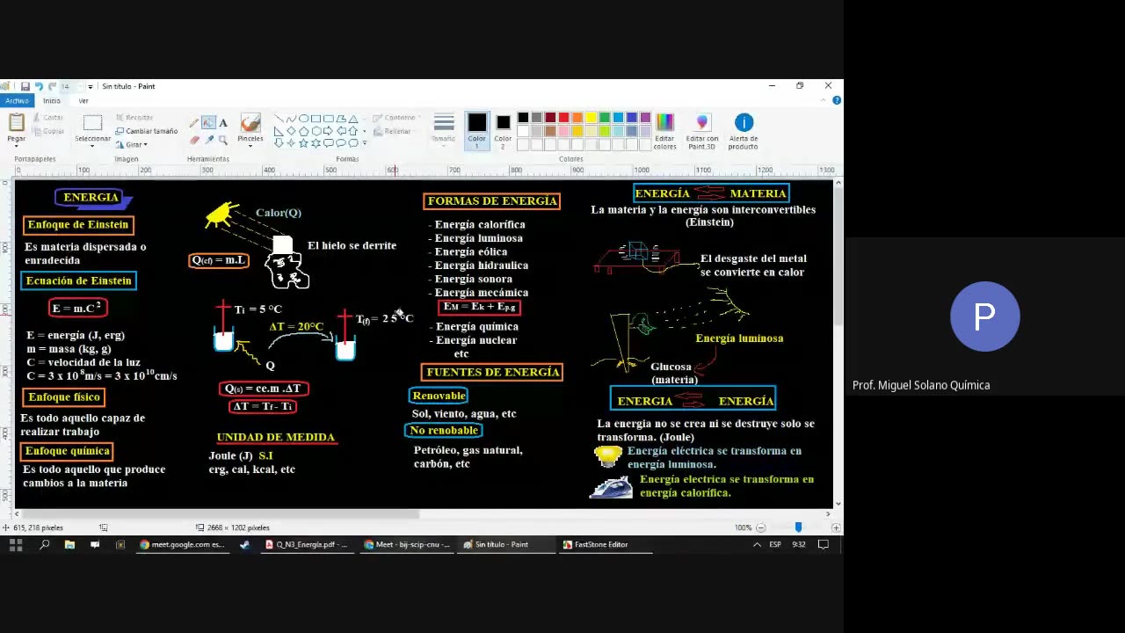Click the canvas horizontal scrollbar
Image resolution: width=1125 pixels, height=633 pixels.
pyautogui.click(x=219, y=513)
